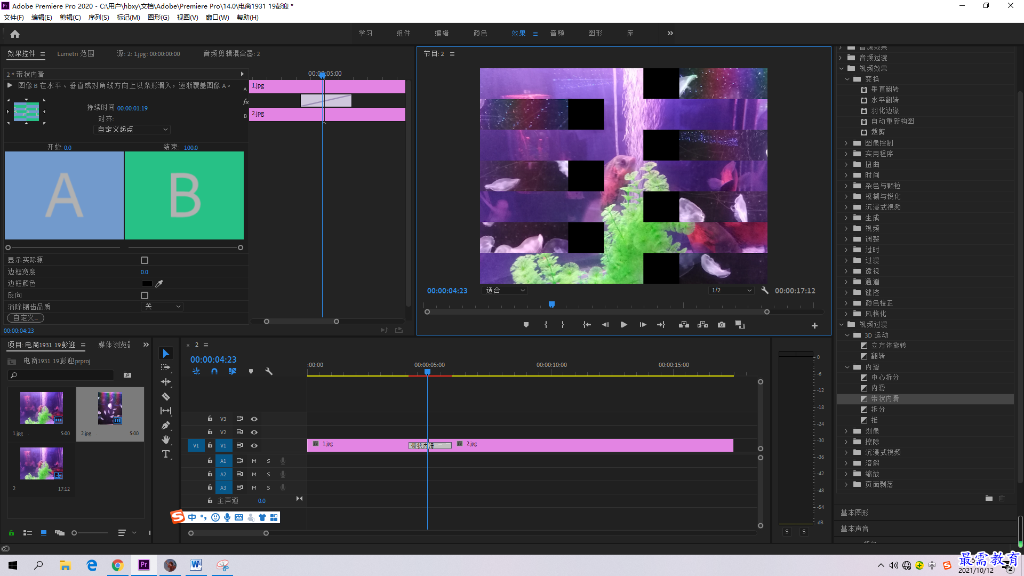Screen dimensions: 1024x576
Task: Switch to Audio workspace tab
Action: (557, 33)
